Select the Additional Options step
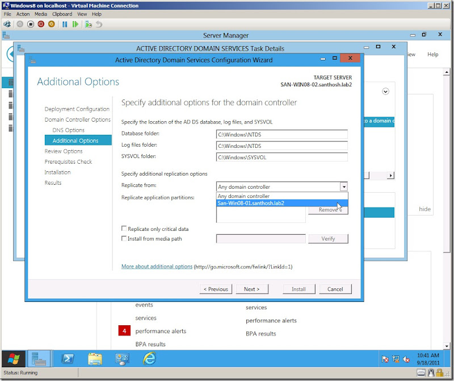Screen dimensions: 454x381 coord(78,140)
